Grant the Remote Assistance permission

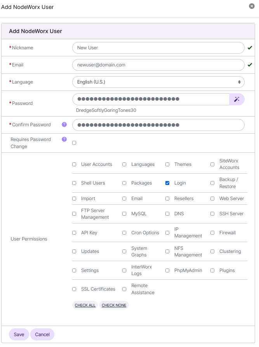(x=124, y=289)
